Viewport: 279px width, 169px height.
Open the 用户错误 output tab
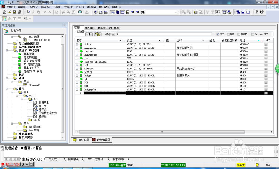73,159
